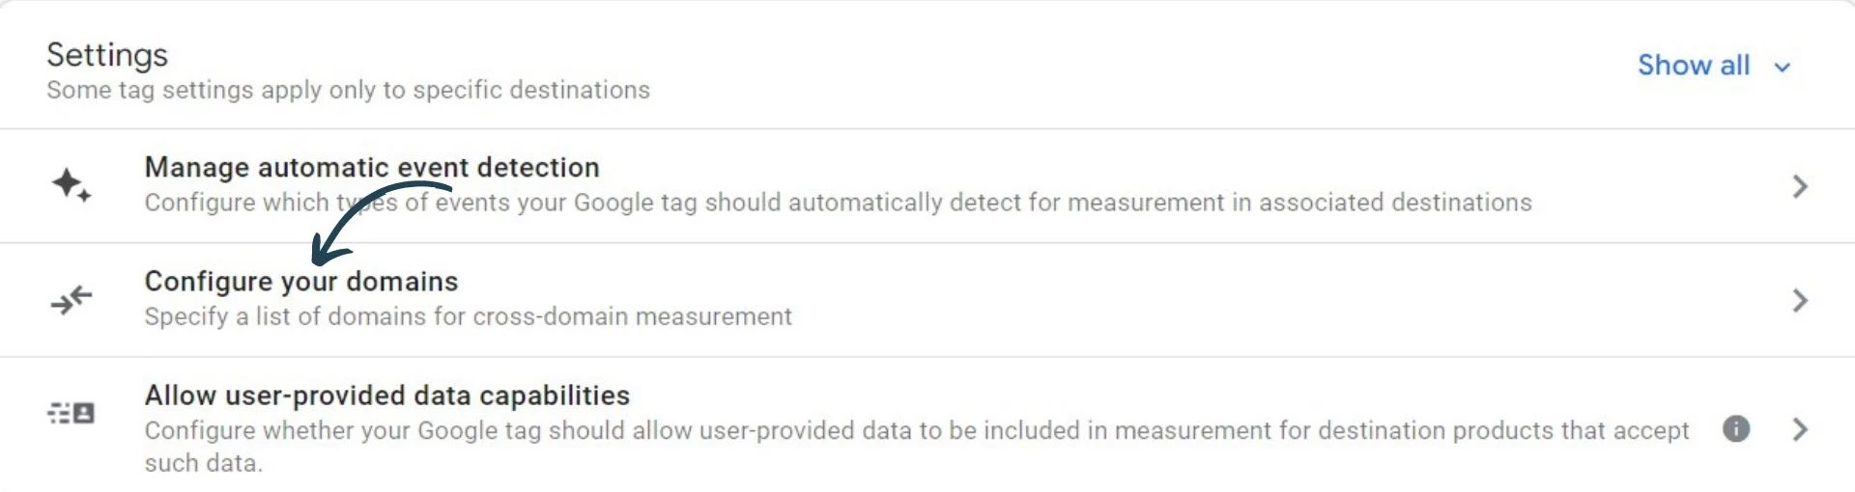
Task: Click the event types description text
Action: pos(838,203)
